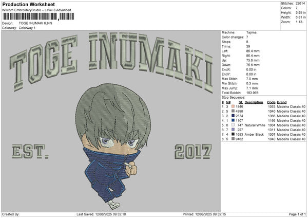Screen dimensions: 308x218
Task: Click the Amber Black description
Action: (x=254, y=134)
